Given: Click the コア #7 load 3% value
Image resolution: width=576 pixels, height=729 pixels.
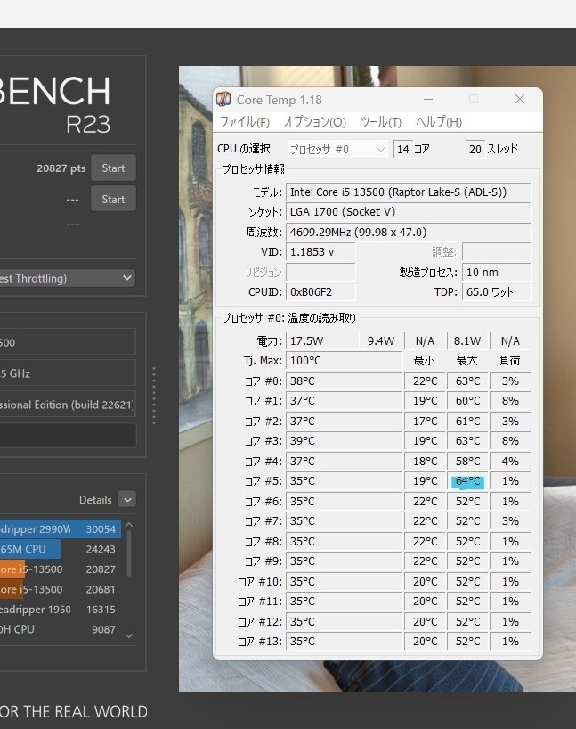Looking at the screenshot, I should pyautogui.click(x=510, y=521).
